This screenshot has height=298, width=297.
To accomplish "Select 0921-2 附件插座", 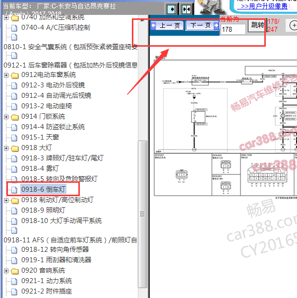I will [x=47, y=292].
